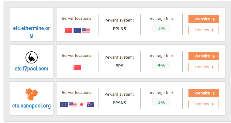Image resolution: width=231 pixels, height=123 pixels.
Task: Click the 1% fee box for etc.nanopool.org
Action: (161, 102)
